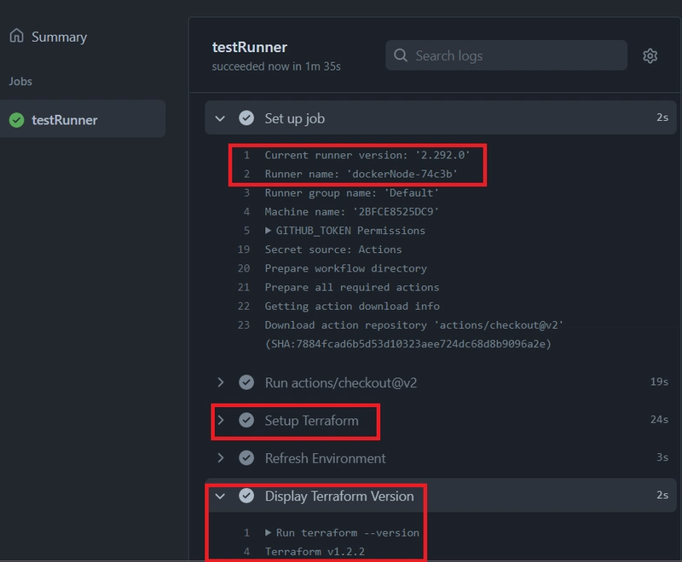This screenshot has width=682, height=562.
Task: Expand the Refresh Environment step
Action: [x=221, y=458]
